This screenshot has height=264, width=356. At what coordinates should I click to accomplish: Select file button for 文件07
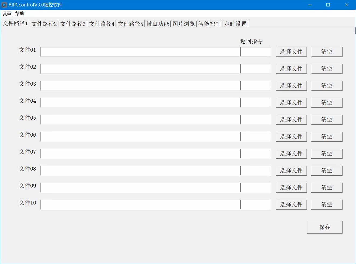(291, 154)
